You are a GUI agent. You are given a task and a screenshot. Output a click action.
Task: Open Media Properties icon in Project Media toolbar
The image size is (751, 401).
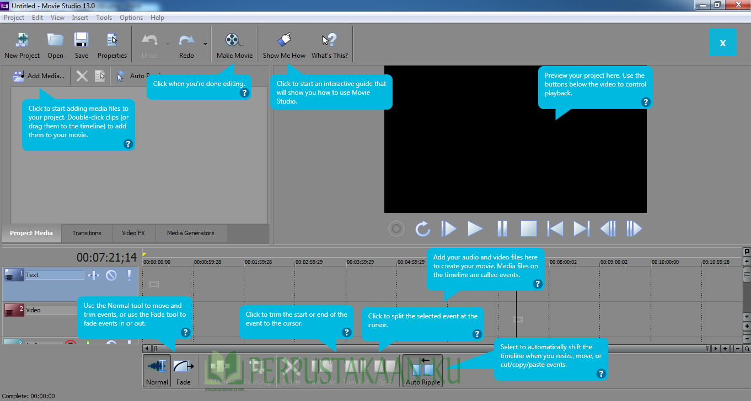click(100, 76)
